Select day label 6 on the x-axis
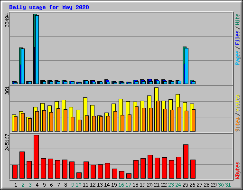This screenshot has width=243, height=190. [51, 185]
